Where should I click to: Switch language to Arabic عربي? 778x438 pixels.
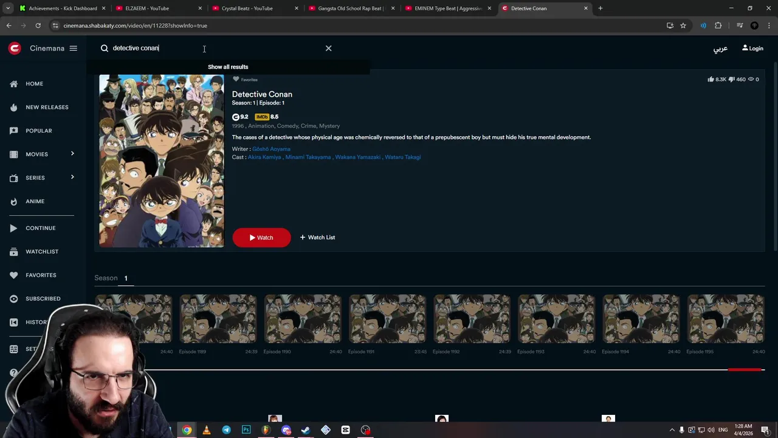pyautogui.click(x=720, y=49)
